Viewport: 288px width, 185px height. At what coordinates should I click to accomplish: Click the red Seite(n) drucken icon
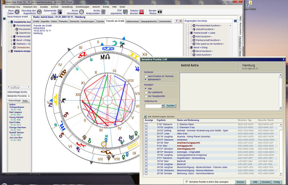point(141,12)
